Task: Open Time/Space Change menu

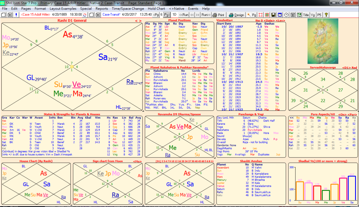Action: tap(128, 9)
